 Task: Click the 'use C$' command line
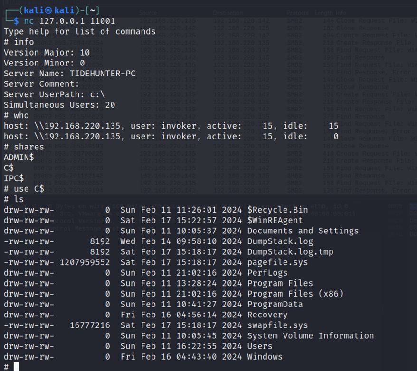click(24, 189)
